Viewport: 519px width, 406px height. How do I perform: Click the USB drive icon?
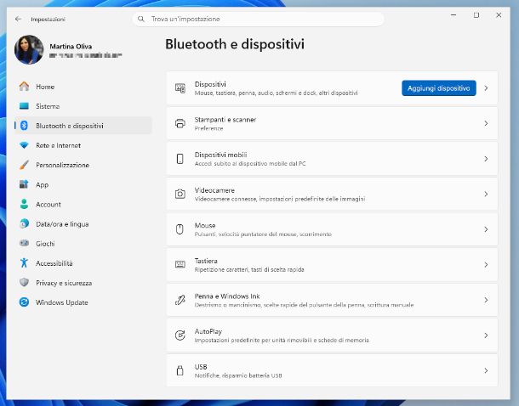coord(180,370)
